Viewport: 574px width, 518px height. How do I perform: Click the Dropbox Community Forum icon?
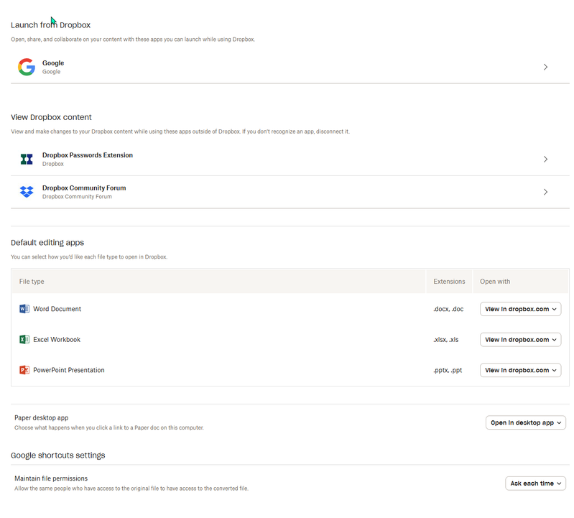pos(27,192)
